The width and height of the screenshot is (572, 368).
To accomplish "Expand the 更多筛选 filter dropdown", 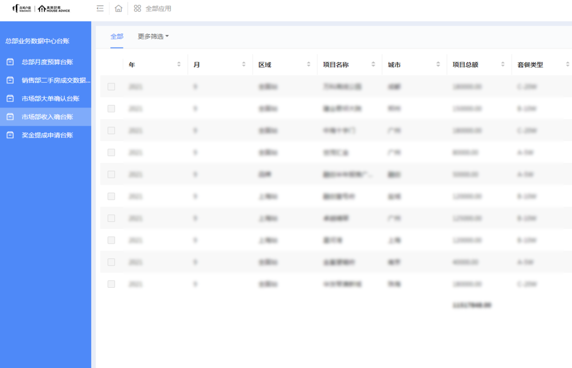I will pyautogui.click(x=153, y=36).
